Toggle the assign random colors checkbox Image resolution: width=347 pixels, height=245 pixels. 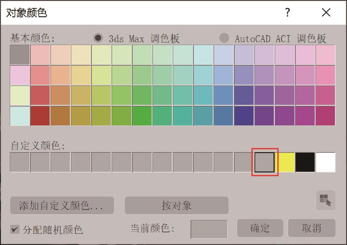click(14, 229)
